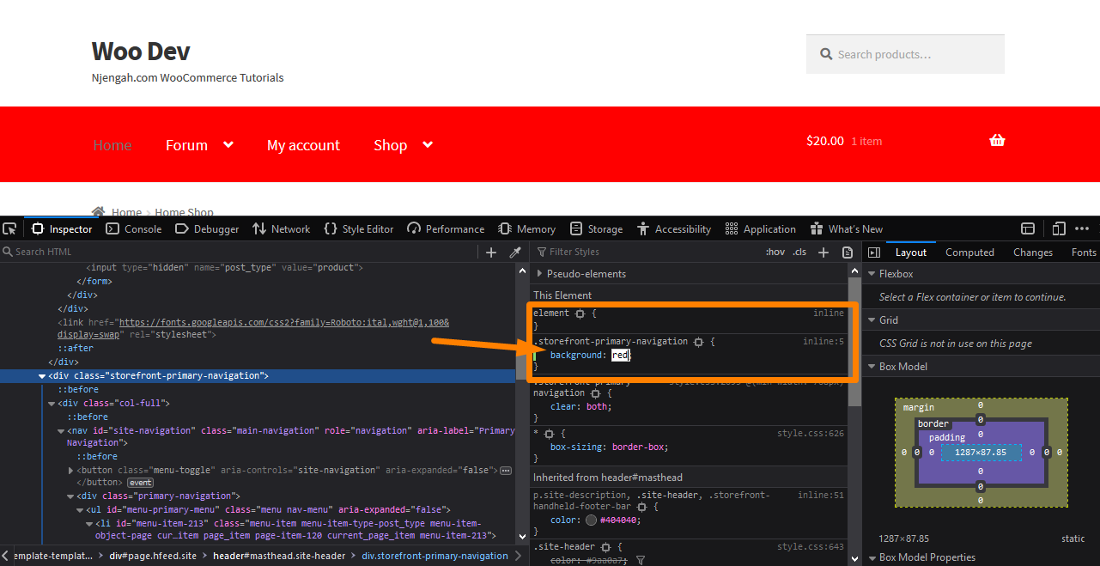Toggle selector highlighter beside .site-header rule
Image resolution: width=1100 pixels, height=566 pixels.
[x=605, y=547]
